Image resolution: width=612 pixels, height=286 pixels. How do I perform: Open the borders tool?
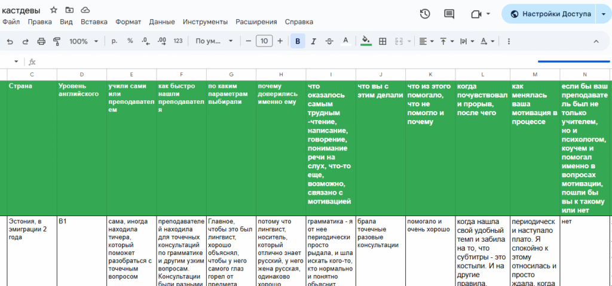coord(382,41)
